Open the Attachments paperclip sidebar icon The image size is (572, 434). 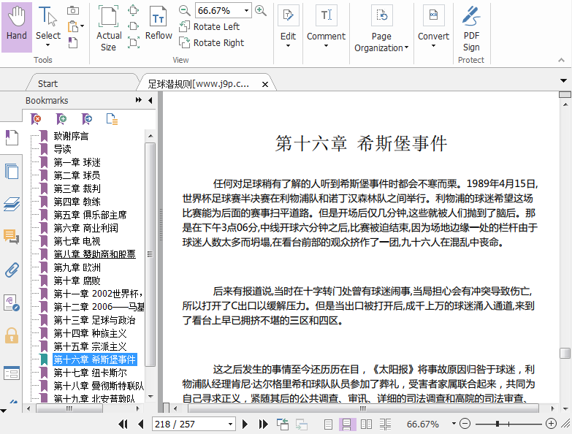click(x=12, y=270)
